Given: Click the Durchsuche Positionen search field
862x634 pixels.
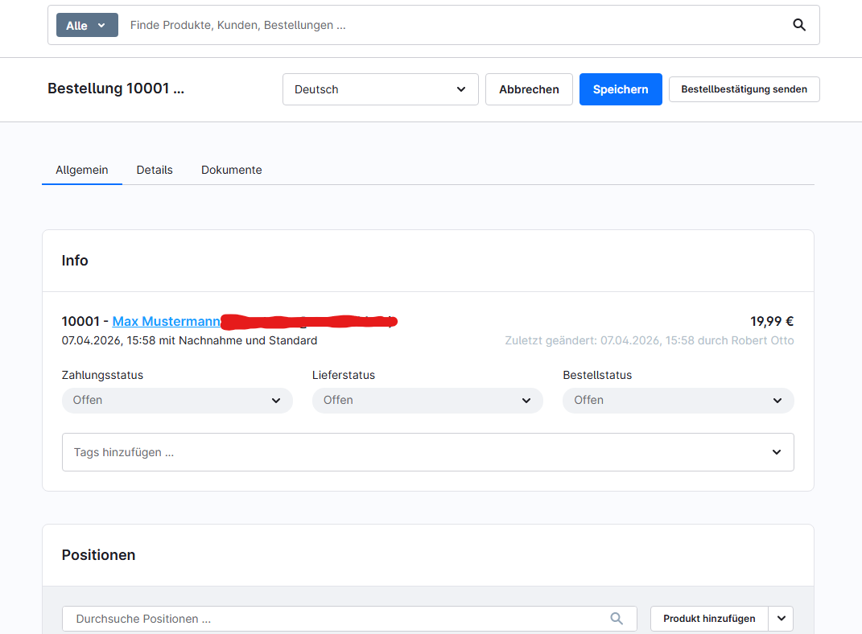Looking at the screenshot, I should pos(338,619).
